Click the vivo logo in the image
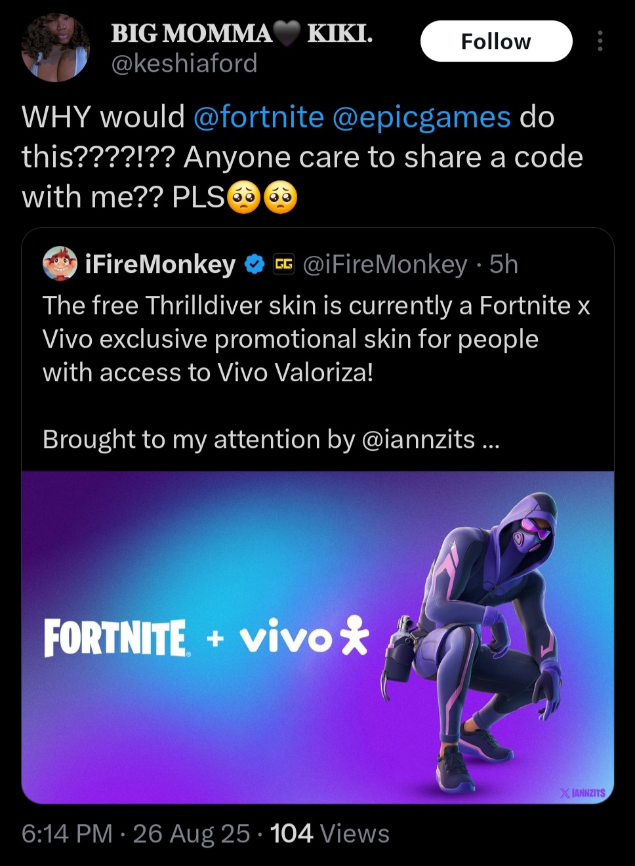Image resolution: width=635 pixels, height=866 pixels. pyautogui.click(x=304, y=636)
